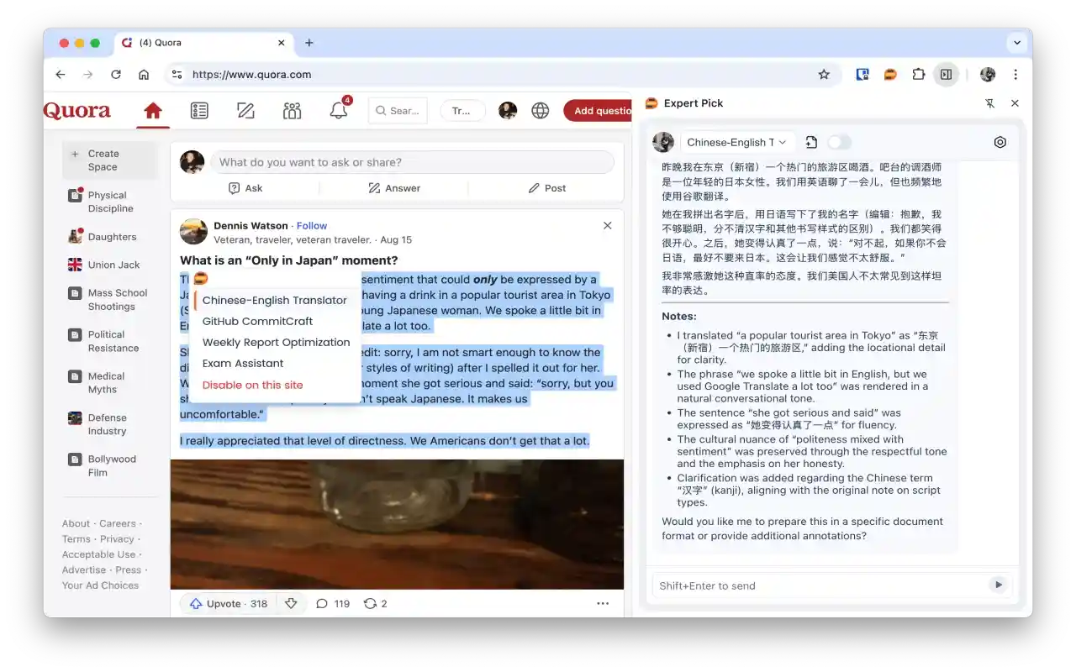Choose GitHub CommitCraft from popup menu
This screenshot has height=672, width=1076.
point(257,321)
